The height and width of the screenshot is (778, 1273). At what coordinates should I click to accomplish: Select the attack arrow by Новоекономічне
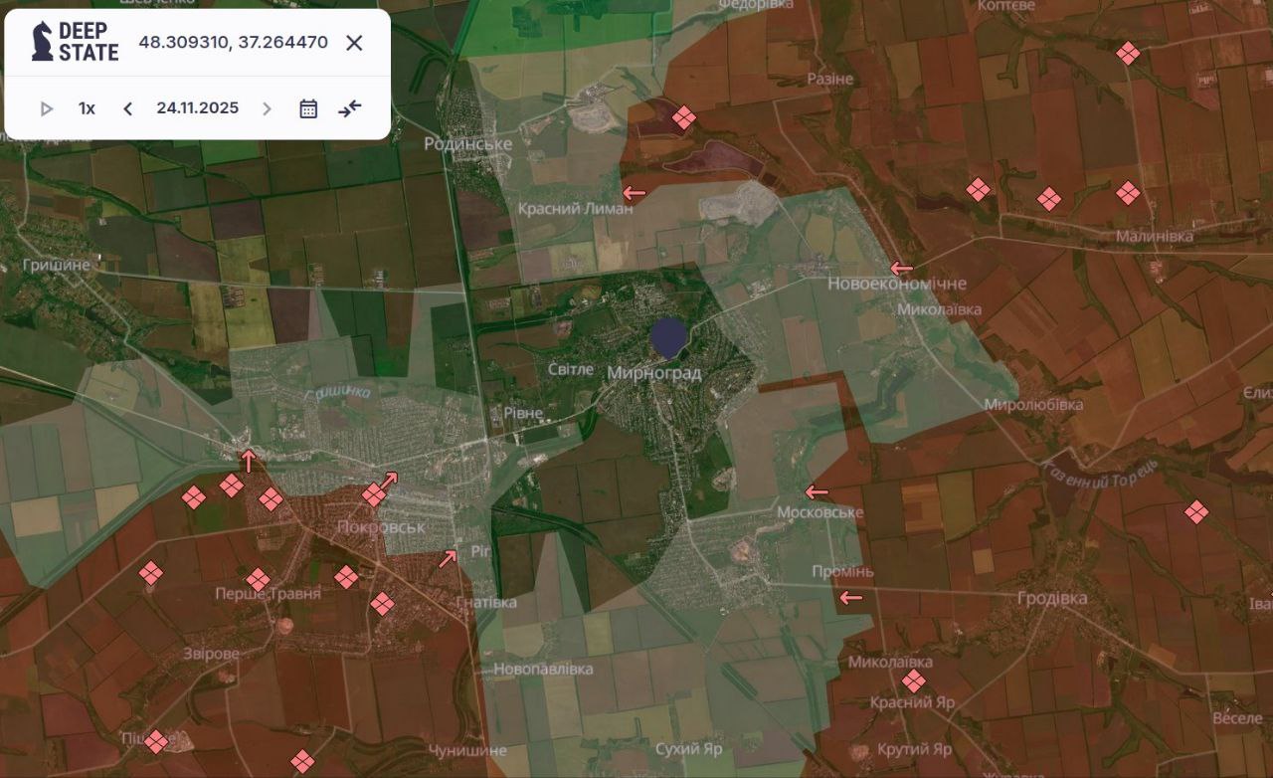[x=901, y=268]
